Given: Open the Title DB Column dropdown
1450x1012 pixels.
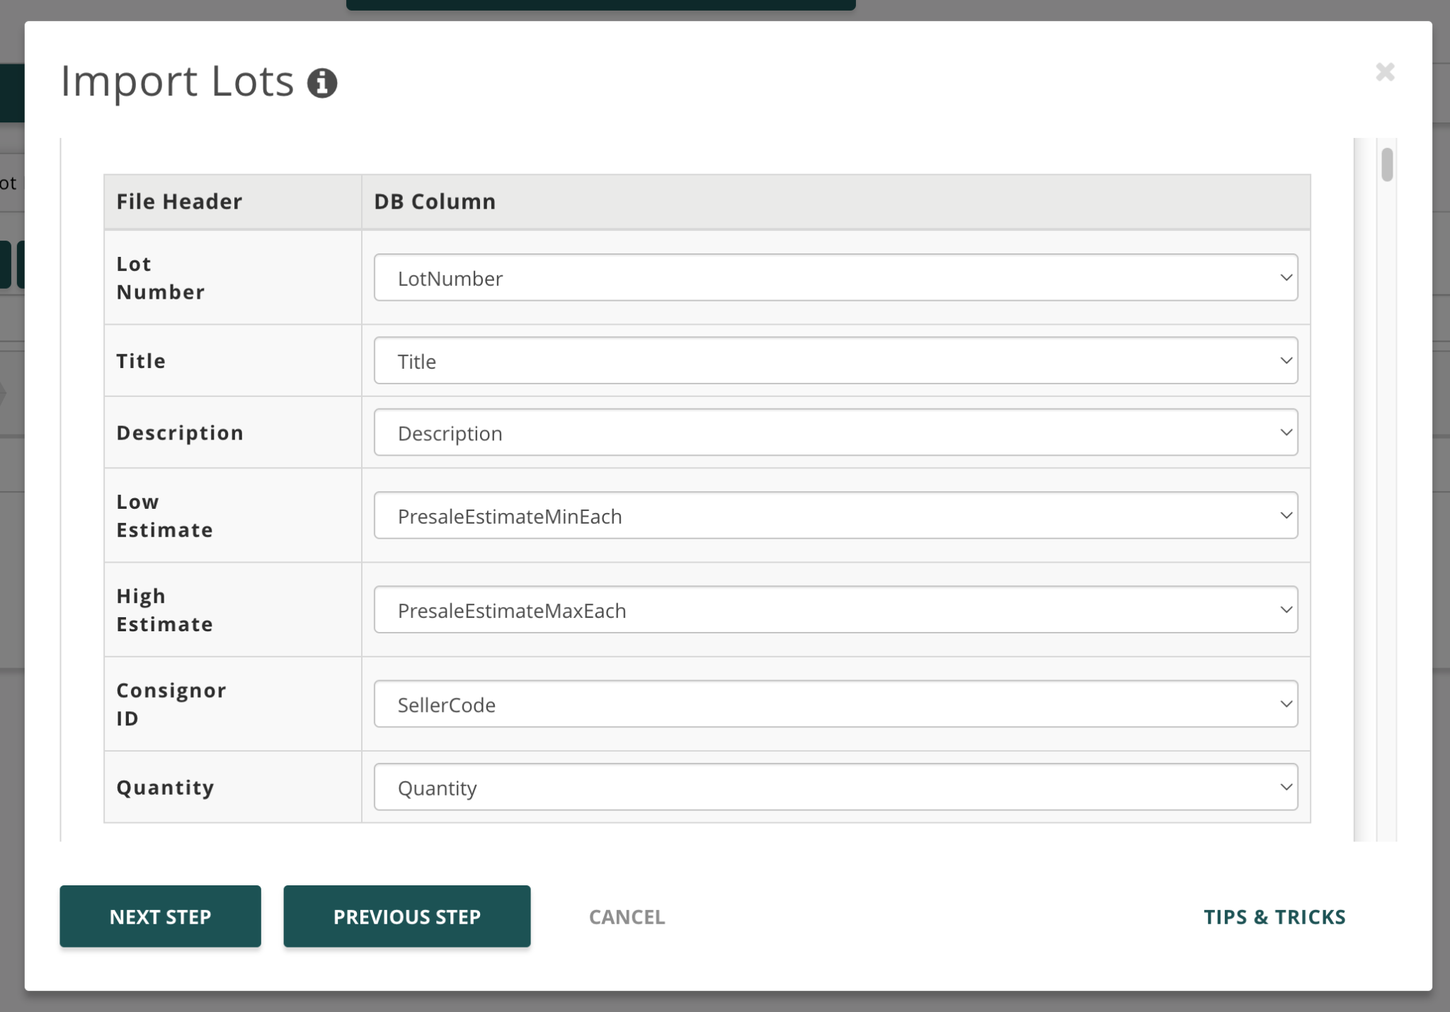Looking at the screenshot, I should [x=835, y=361].
